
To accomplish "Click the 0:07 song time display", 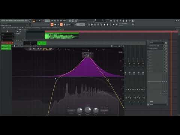I will 73,21.
